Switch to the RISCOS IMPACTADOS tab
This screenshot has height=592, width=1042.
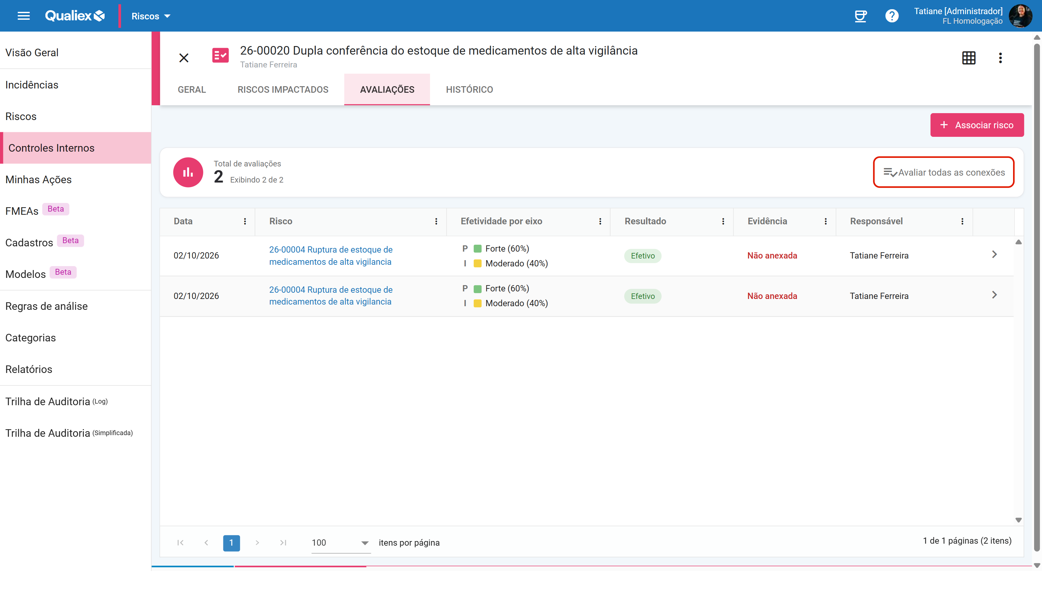(x=283, y=89)
